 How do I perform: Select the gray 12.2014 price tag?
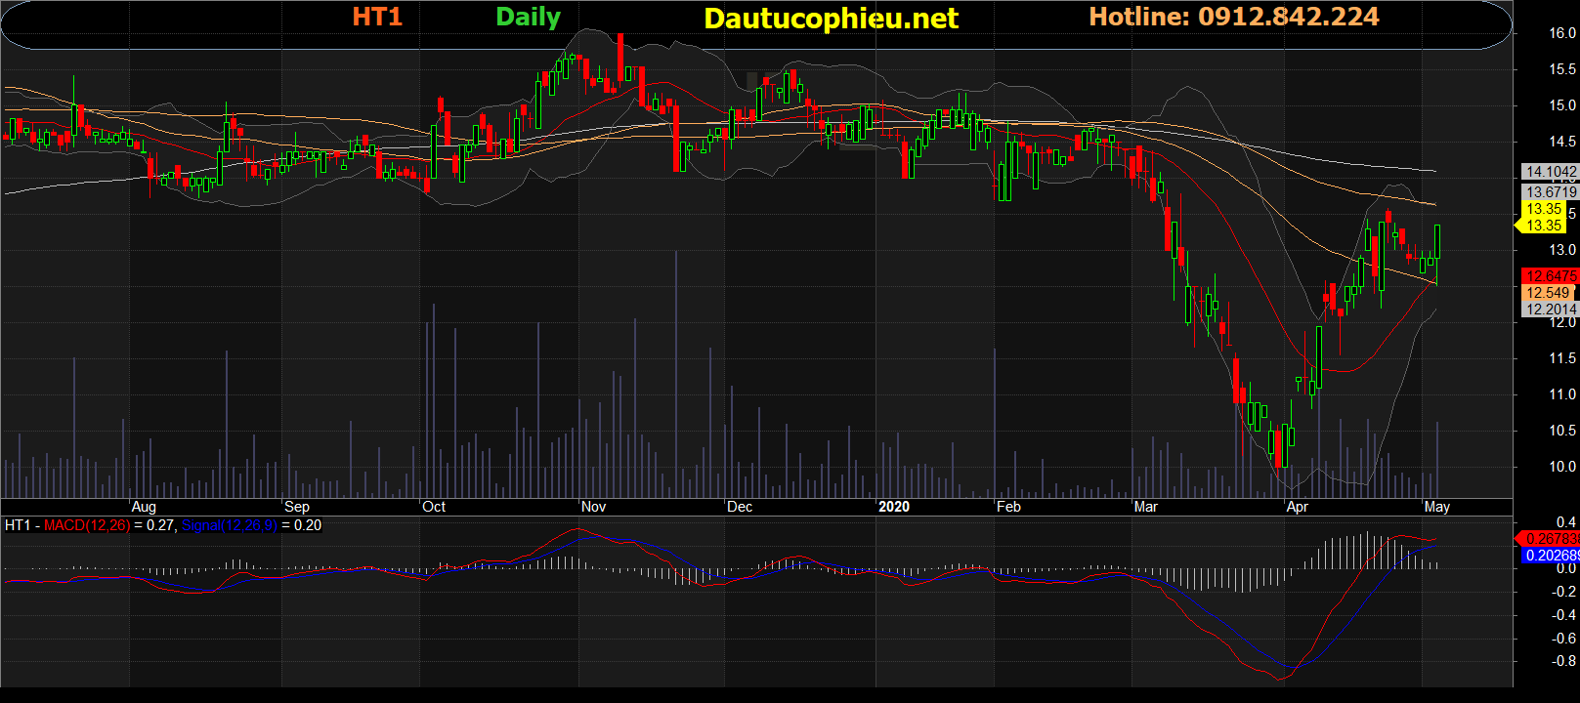[x=1551, y=310]
